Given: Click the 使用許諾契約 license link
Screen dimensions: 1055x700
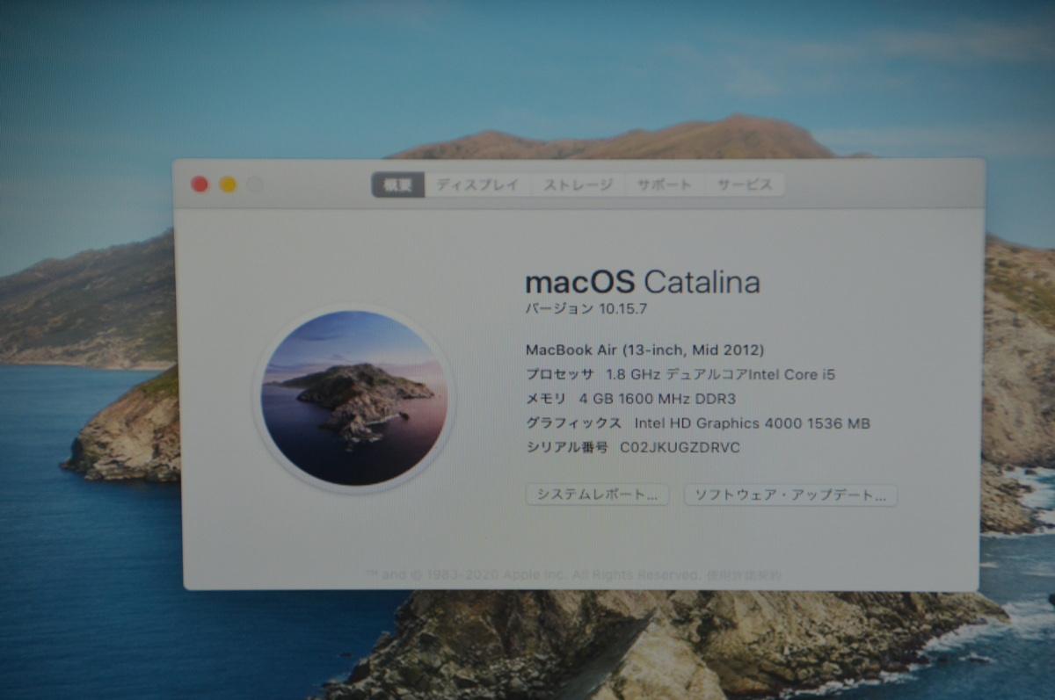Looking at the screenshot, I should [742, 575].
